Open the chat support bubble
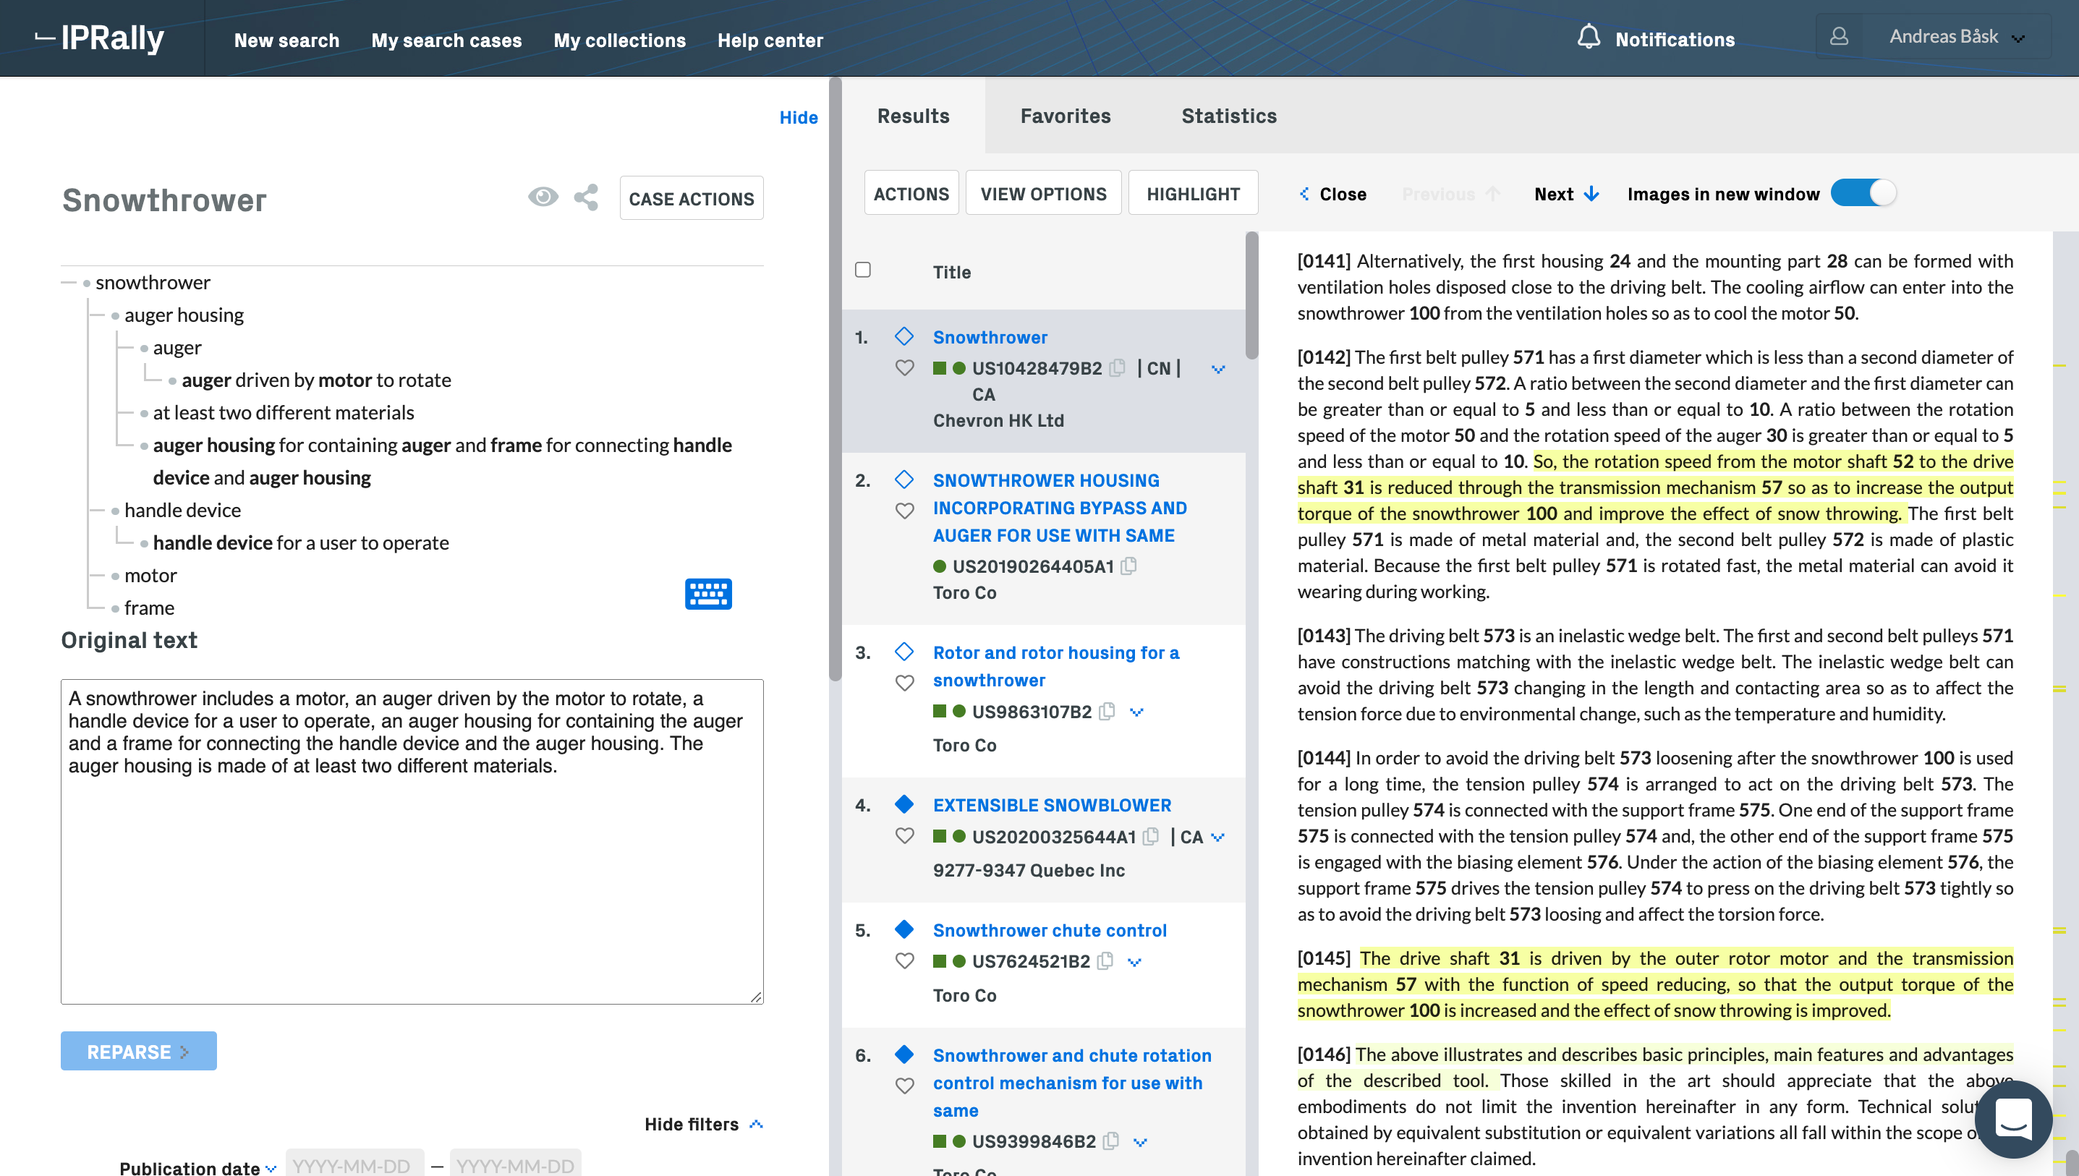The height and width of the screenshot is (1176, 2079). click(x=2012, y=1120)
